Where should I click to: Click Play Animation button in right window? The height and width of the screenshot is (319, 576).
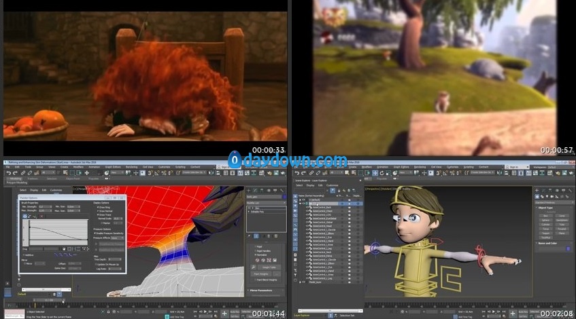coord(493,312)
